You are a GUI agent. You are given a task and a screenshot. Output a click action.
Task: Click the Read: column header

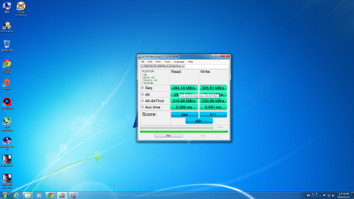pyautogui.click(x=176, y=72)
